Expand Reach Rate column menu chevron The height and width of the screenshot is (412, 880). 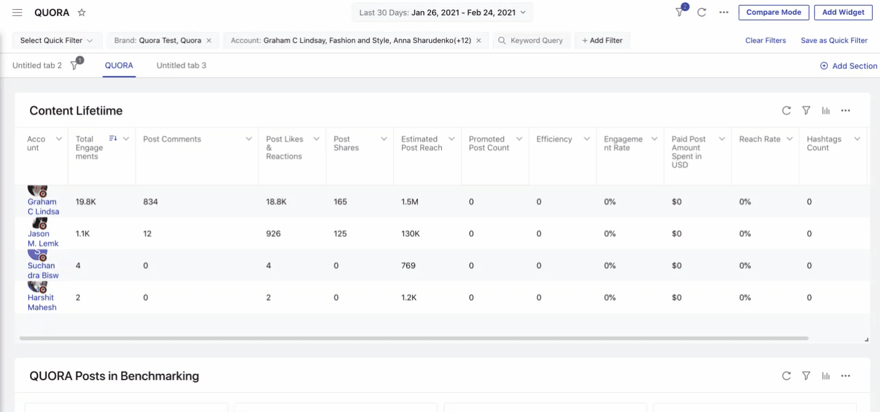click(790, 139)
